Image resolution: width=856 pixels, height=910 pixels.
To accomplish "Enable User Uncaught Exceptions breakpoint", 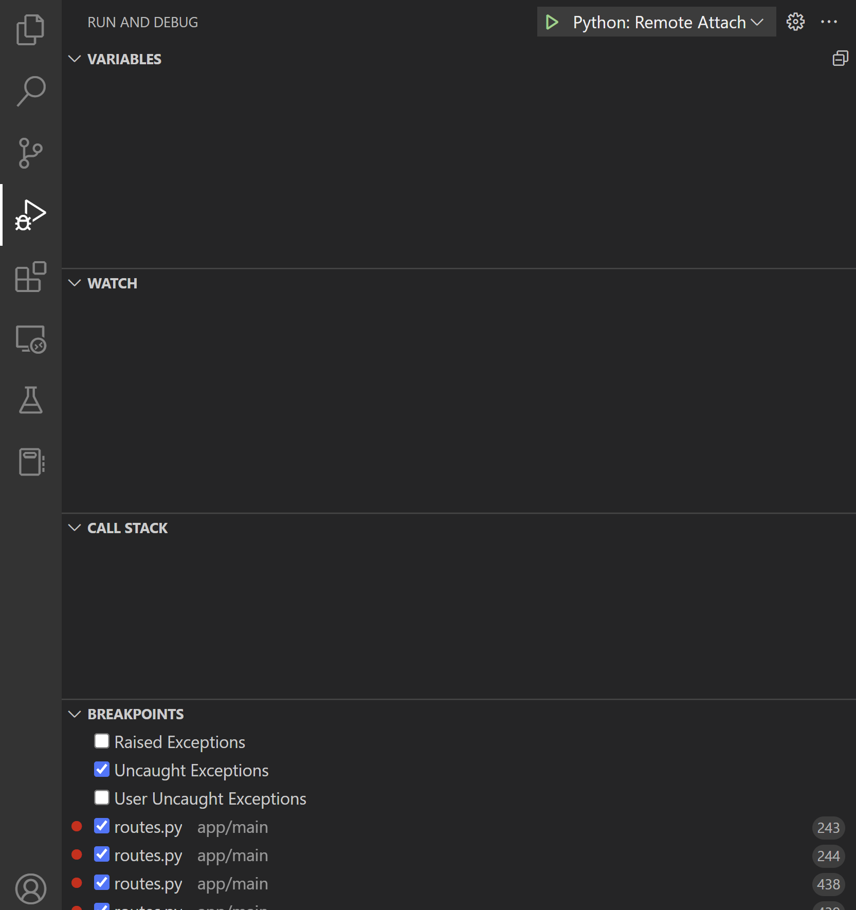I will tap(102, 798).
